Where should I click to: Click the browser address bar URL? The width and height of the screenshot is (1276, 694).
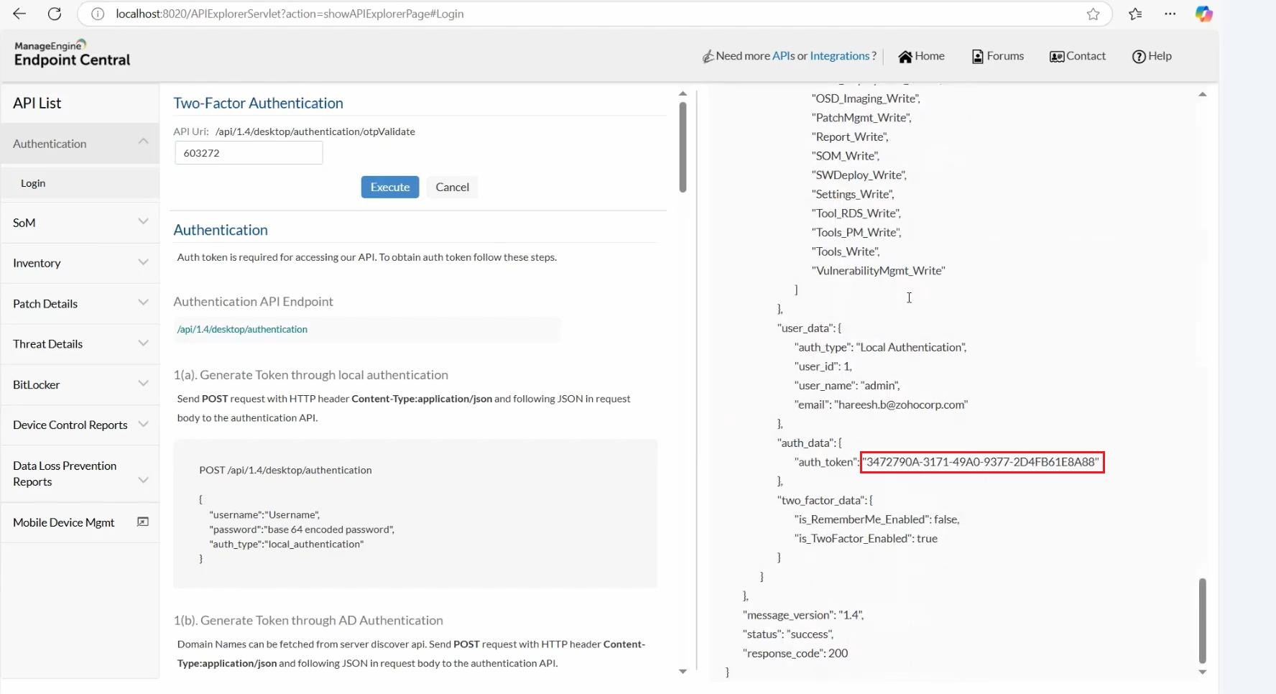pos(290,14)
